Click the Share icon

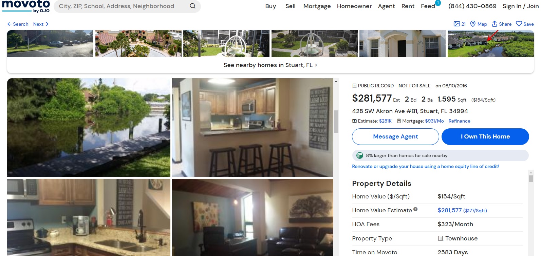[495, 24]
